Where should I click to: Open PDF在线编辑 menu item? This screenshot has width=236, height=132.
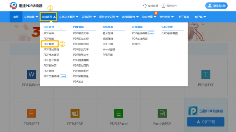(140, 33)
